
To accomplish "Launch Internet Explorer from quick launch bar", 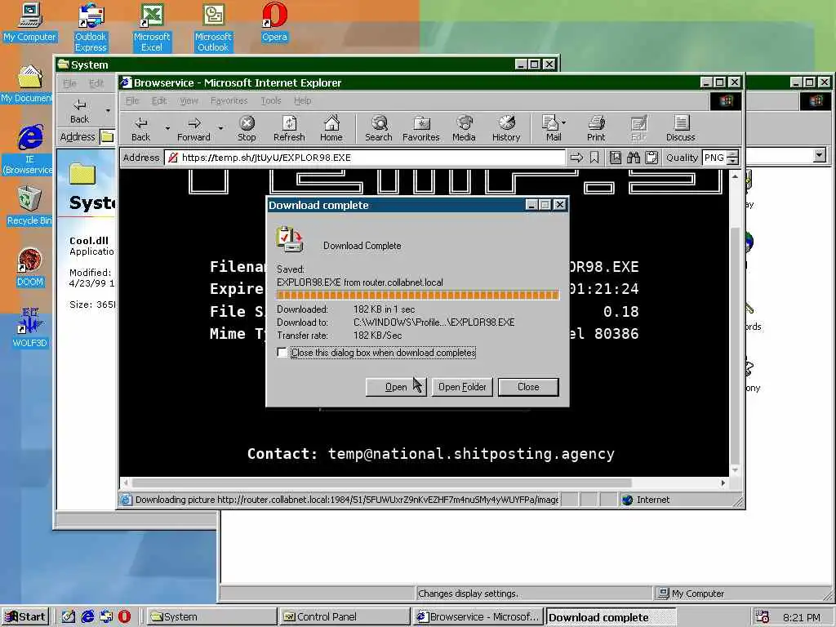I will point(87,616).
